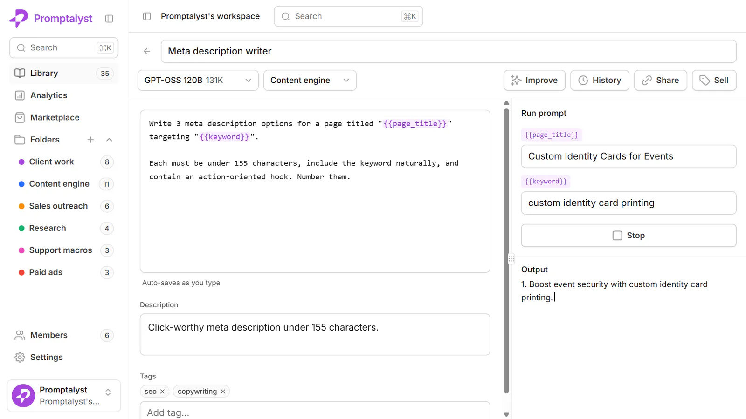Open Settings from sidebar
This screenshot has width=746, height=419.
pyautogui.click(x=64, y=357)
